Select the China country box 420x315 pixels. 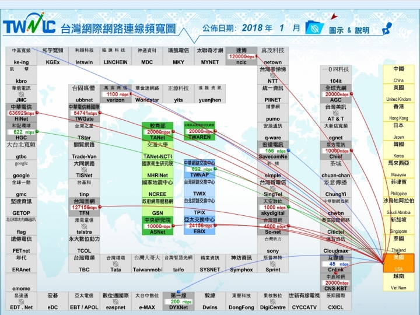pyautogui.click(x=398, y=74)
